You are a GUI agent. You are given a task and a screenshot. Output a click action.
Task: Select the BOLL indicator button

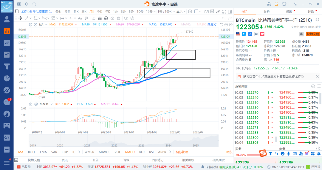point(32,152)
